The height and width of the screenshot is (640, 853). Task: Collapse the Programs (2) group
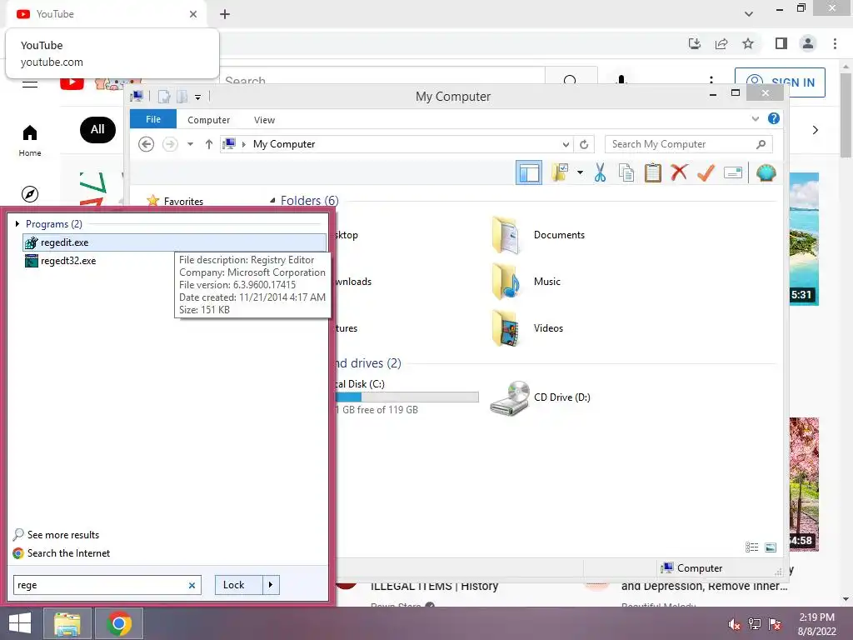point(17,223)
